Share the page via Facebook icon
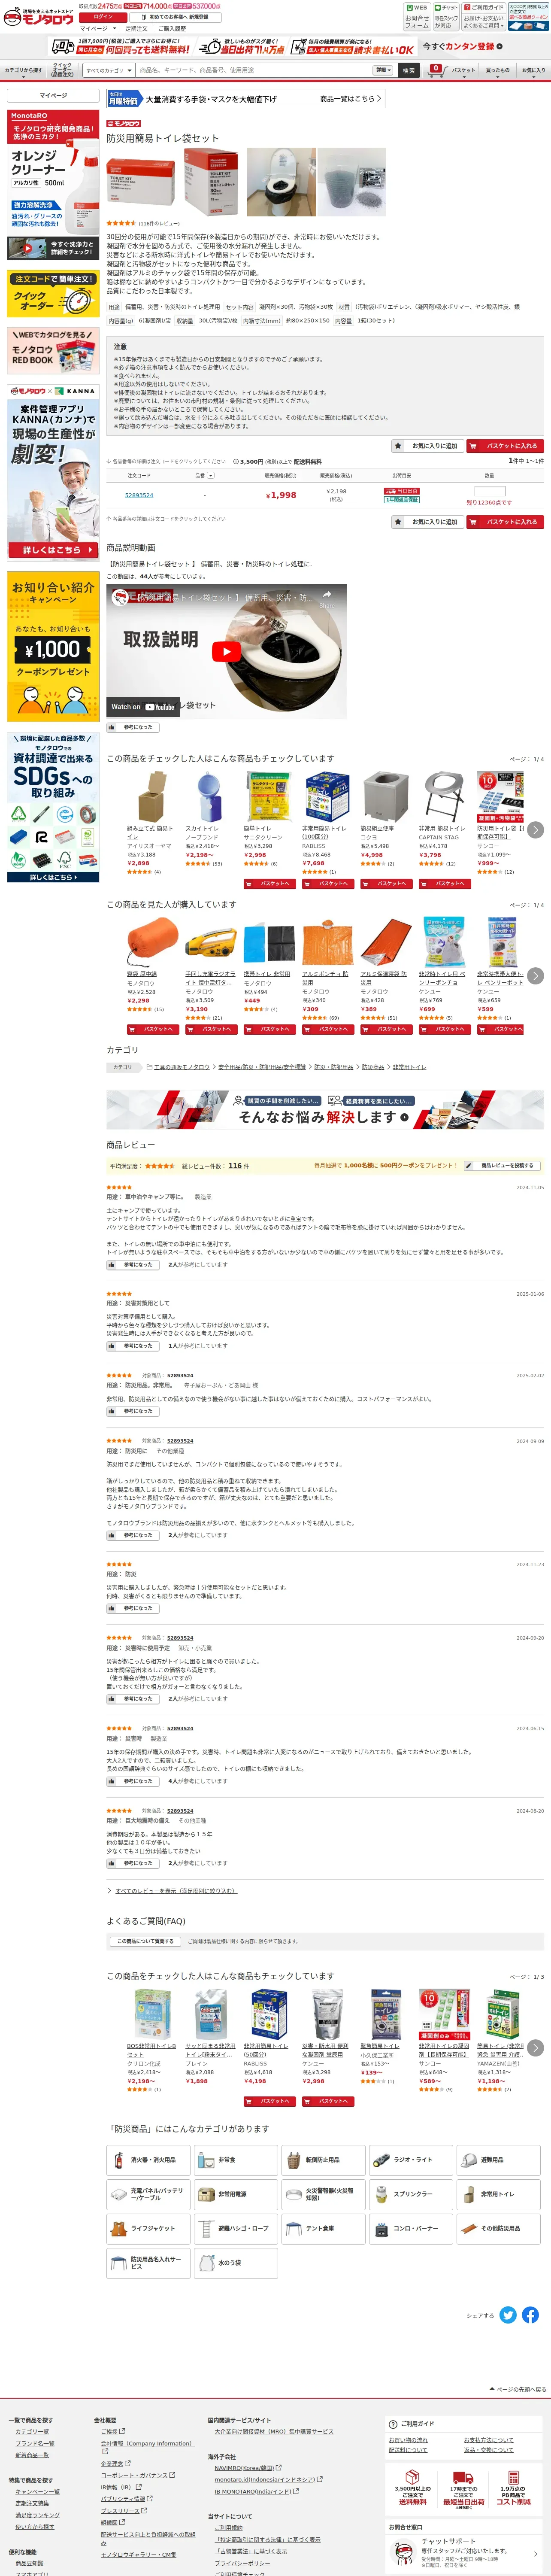The width and height of the screenshot is (551, 2576). [530, 2315]
